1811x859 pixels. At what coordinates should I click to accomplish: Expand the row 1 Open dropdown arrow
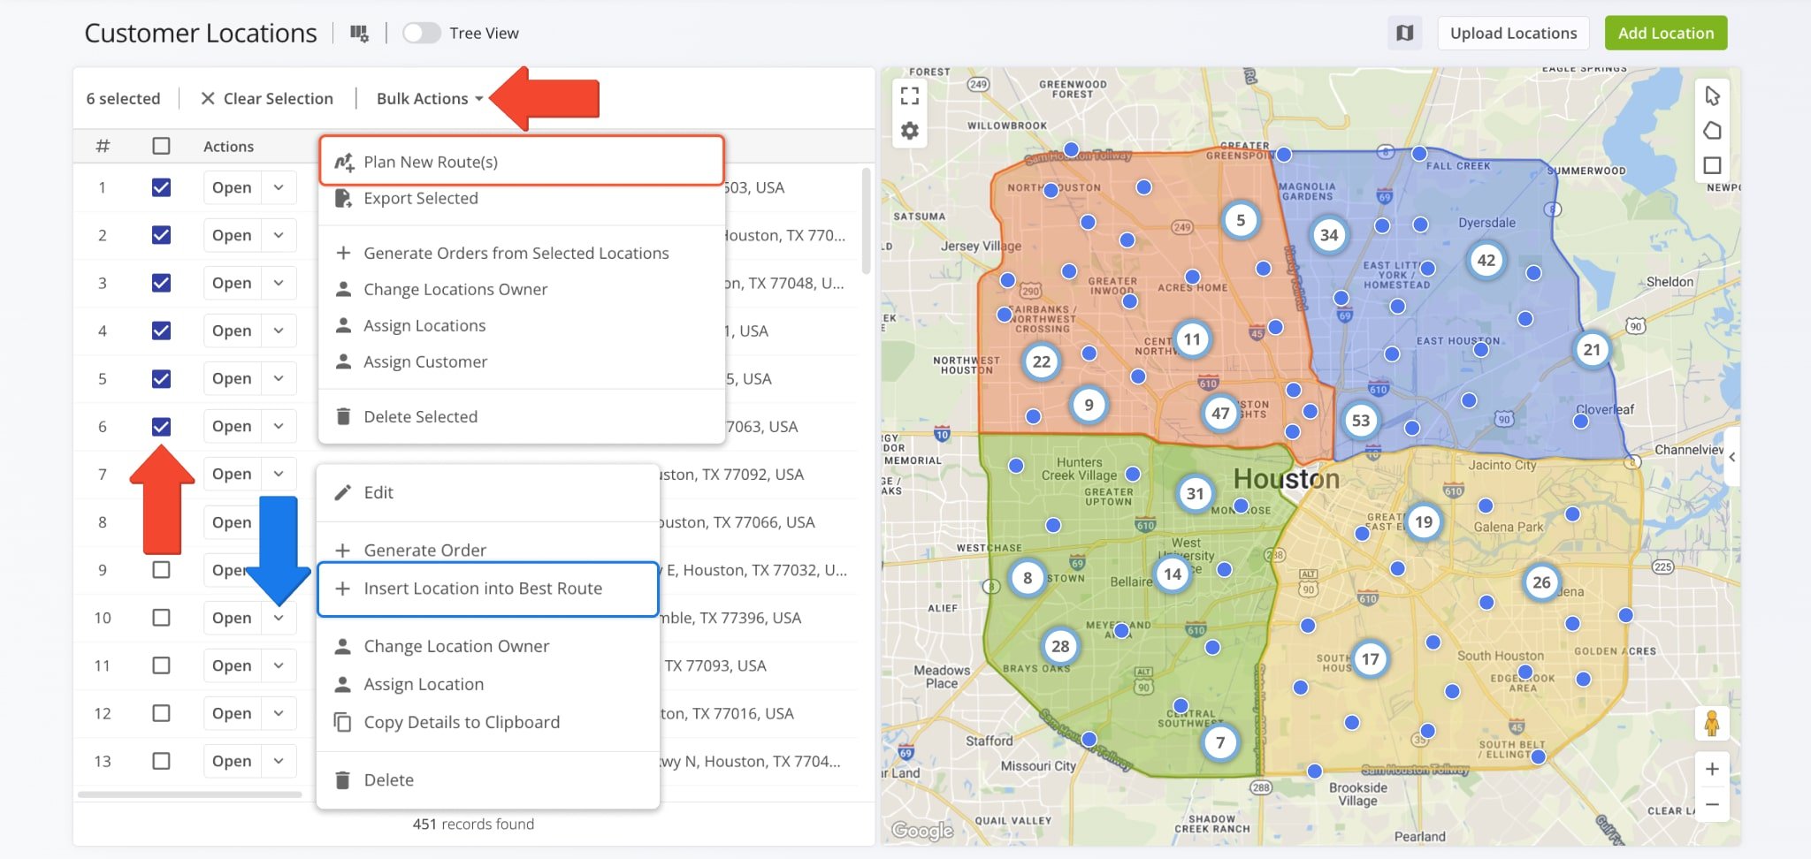[279, 187]
